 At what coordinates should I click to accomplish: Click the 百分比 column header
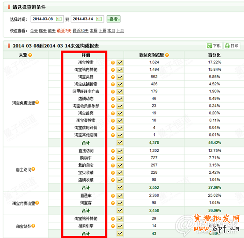(x=214, y=55)
